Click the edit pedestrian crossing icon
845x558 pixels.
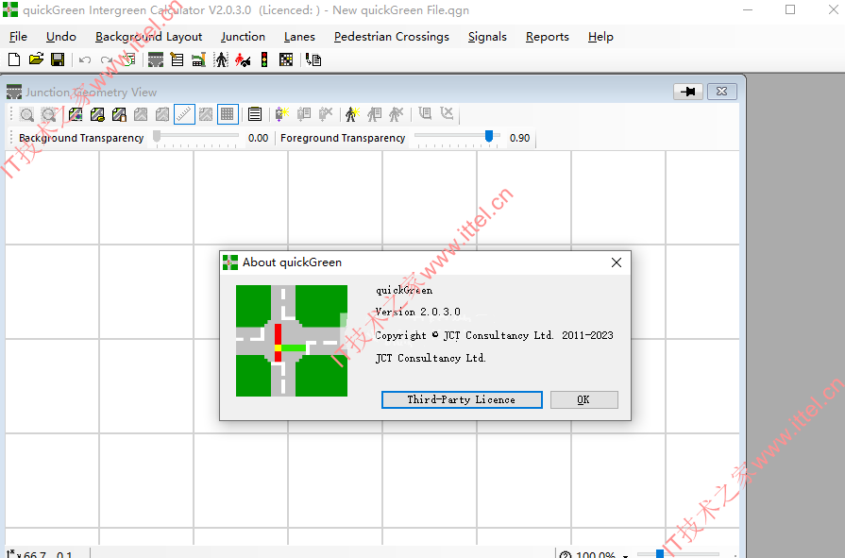tap(375, 113)
